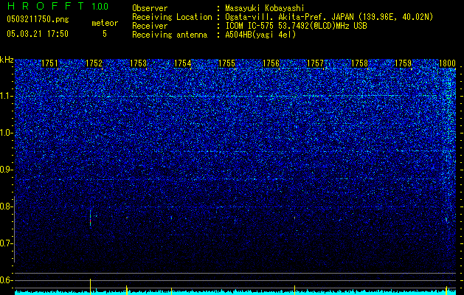Click the 1.0 kHz frequency label
Image resolution: width=464 pixels, height=295 pixels.
pyautogui.click(x=7, y=133)
